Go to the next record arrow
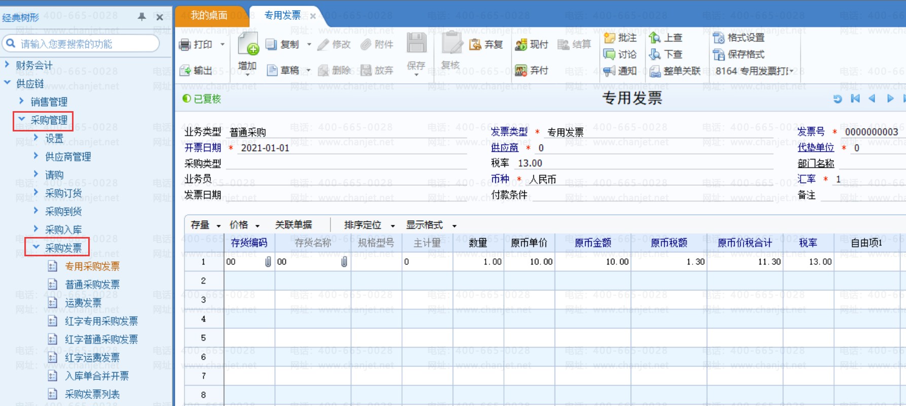Screen dimensions: 906x406 point(890,98)
